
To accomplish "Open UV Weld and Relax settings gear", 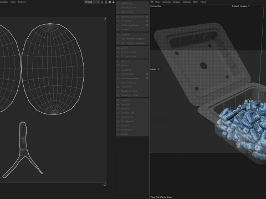I will [147, 25].
